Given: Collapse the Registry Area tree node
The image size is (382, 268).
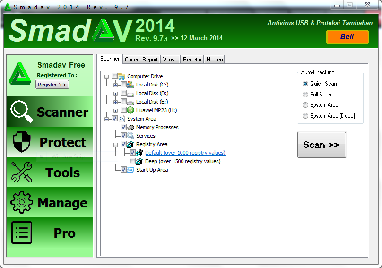Looking at the screenshot, I should 115,145.
